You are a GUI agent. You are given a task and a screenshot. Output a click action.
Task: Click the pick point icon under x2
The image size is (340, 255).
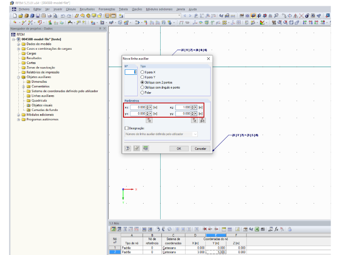click(194, 120)
